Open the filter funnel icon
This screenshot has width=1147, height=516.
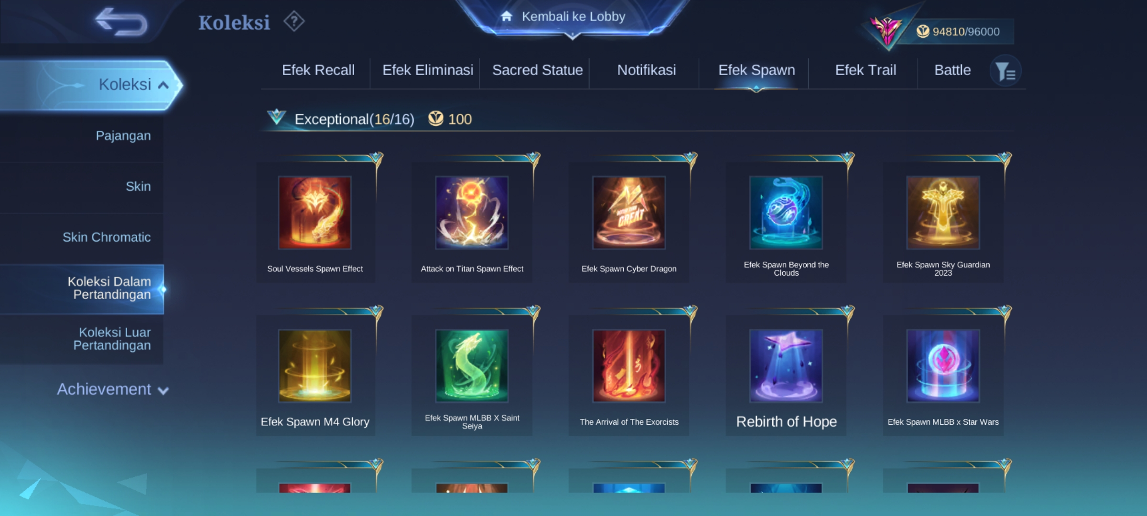(x=1006, y=71)
